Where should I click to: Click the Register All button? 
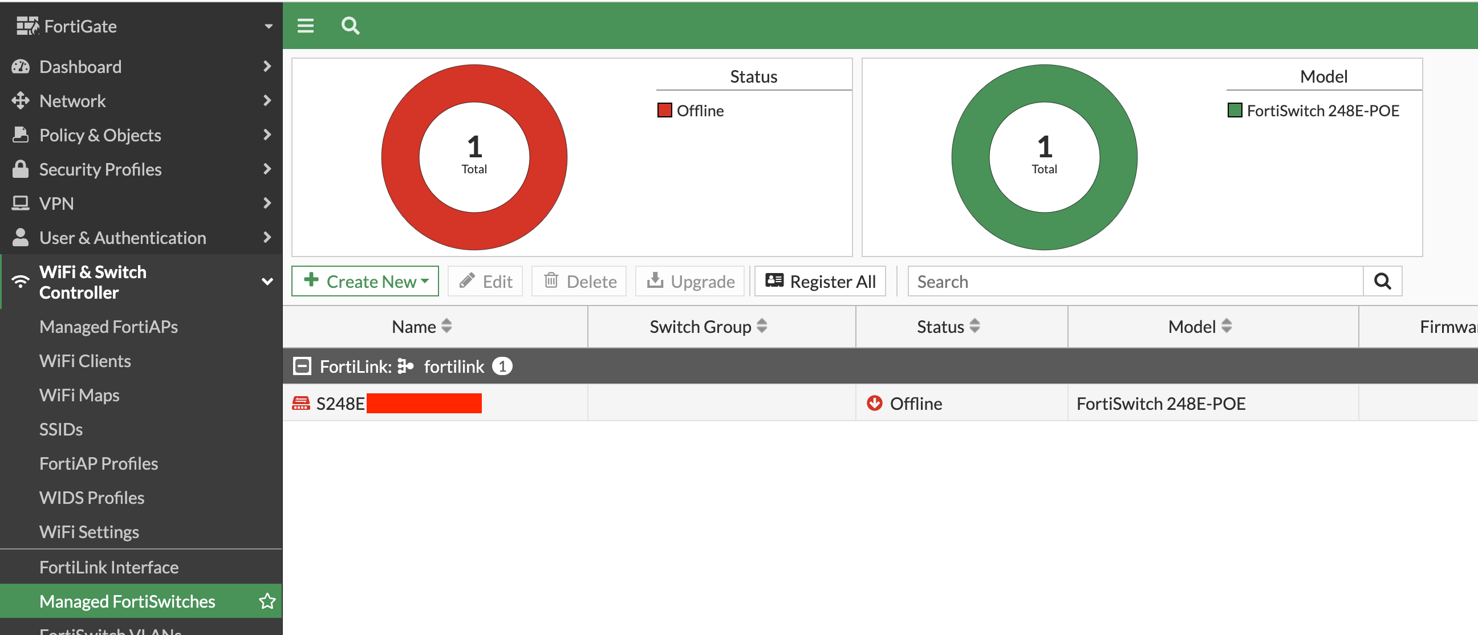pos(820,281)
